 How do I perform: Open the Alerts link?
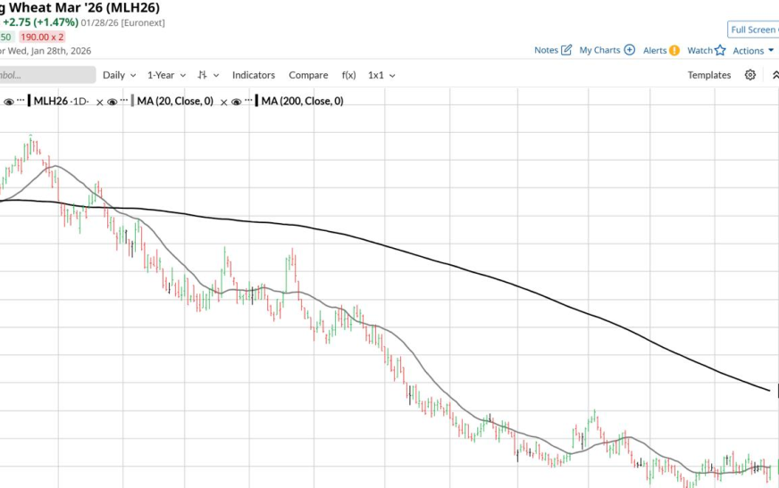coord(655,50)
